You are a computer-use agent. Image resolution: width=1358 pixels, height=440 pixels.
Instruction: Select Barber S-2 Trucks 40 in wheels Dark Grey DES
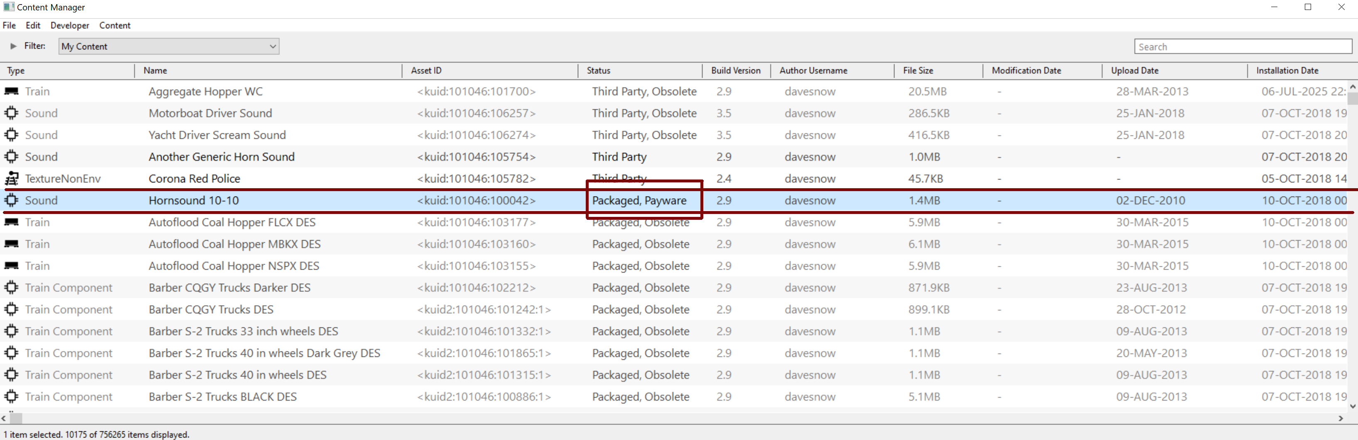click(x=264, y=353)
